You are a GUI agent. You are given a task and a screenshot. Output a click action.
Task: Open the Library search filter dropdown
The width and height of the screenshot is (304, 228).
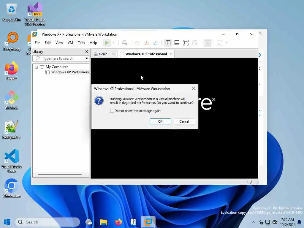(x=87, y=58)
